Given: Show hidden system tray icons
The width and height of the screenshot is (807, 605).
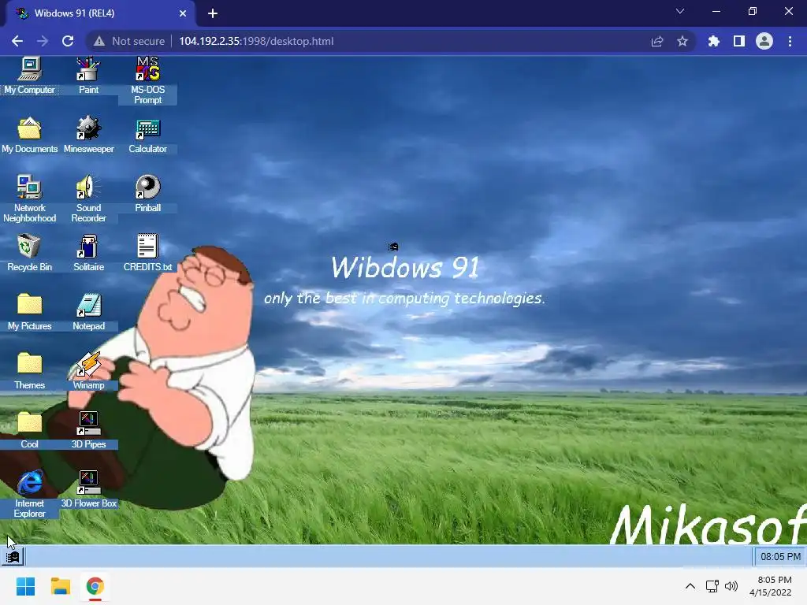Looking at the screenshot, I should point(690,586).
